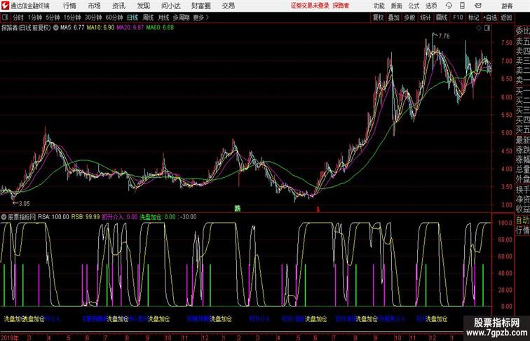Image resolution: width=530 pixels, height=341 pixels.
Task: Click the round icon before 股票指标网 indicator
Action: pos(4,217)
